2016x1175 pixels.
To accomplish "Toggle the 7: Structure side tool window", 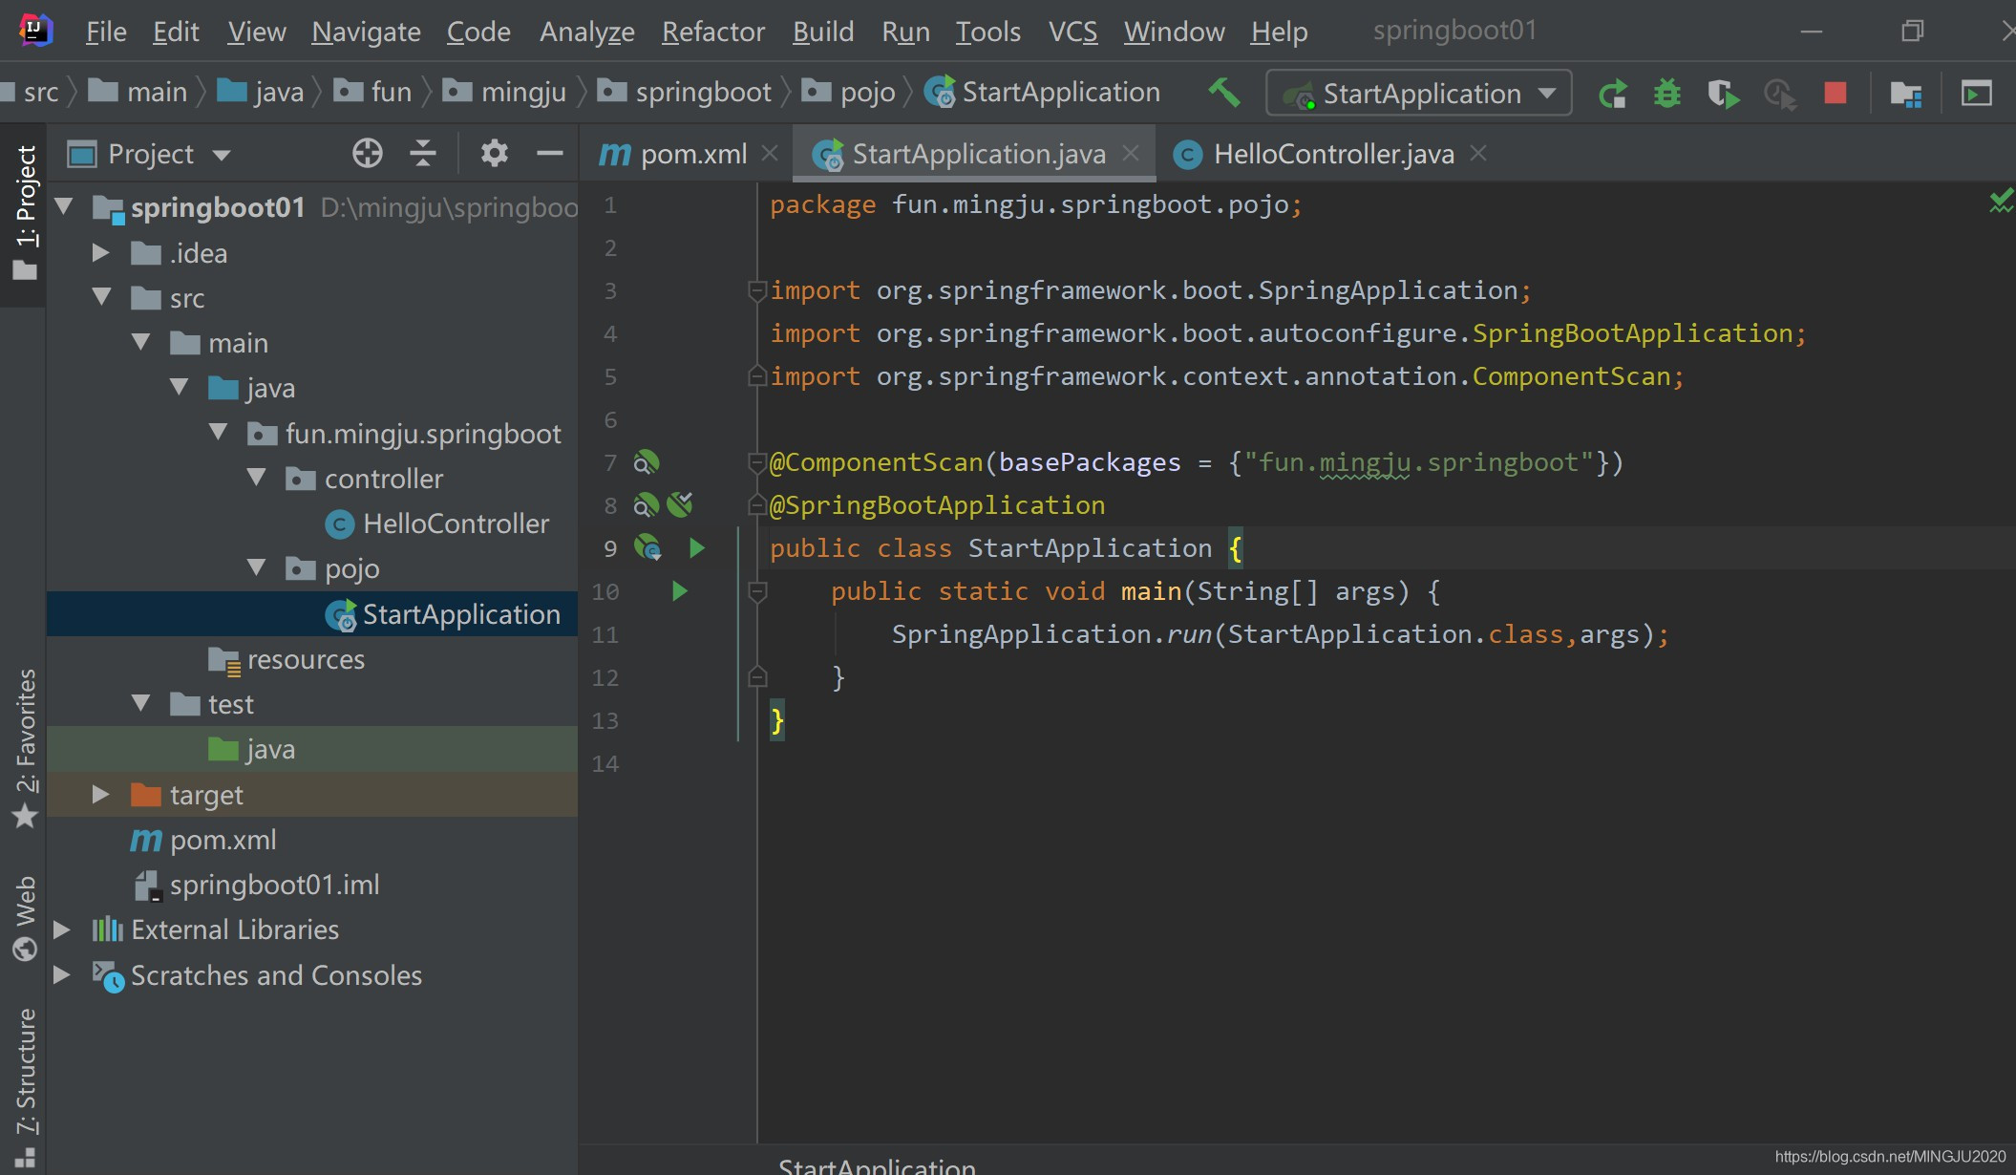I will click(x=25, y=1087).
